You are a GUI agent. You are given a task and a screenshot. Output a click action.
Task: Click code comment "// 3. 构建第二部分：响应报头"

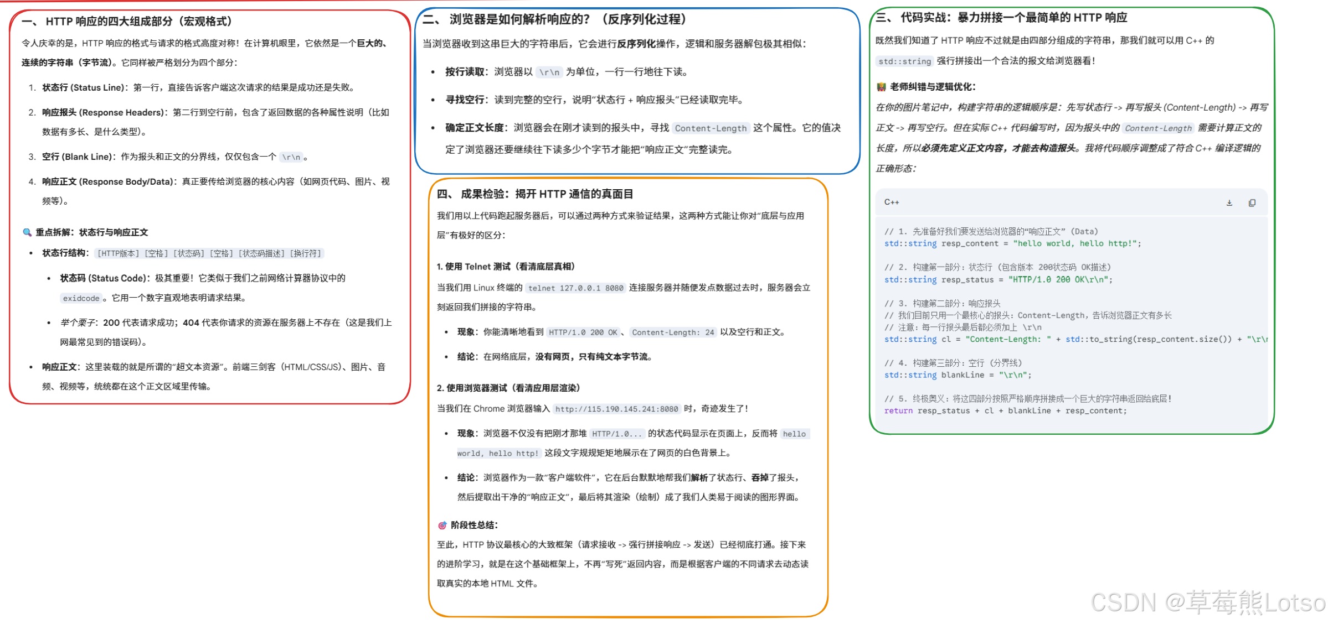pyautogui.click(x=942, y=303)
